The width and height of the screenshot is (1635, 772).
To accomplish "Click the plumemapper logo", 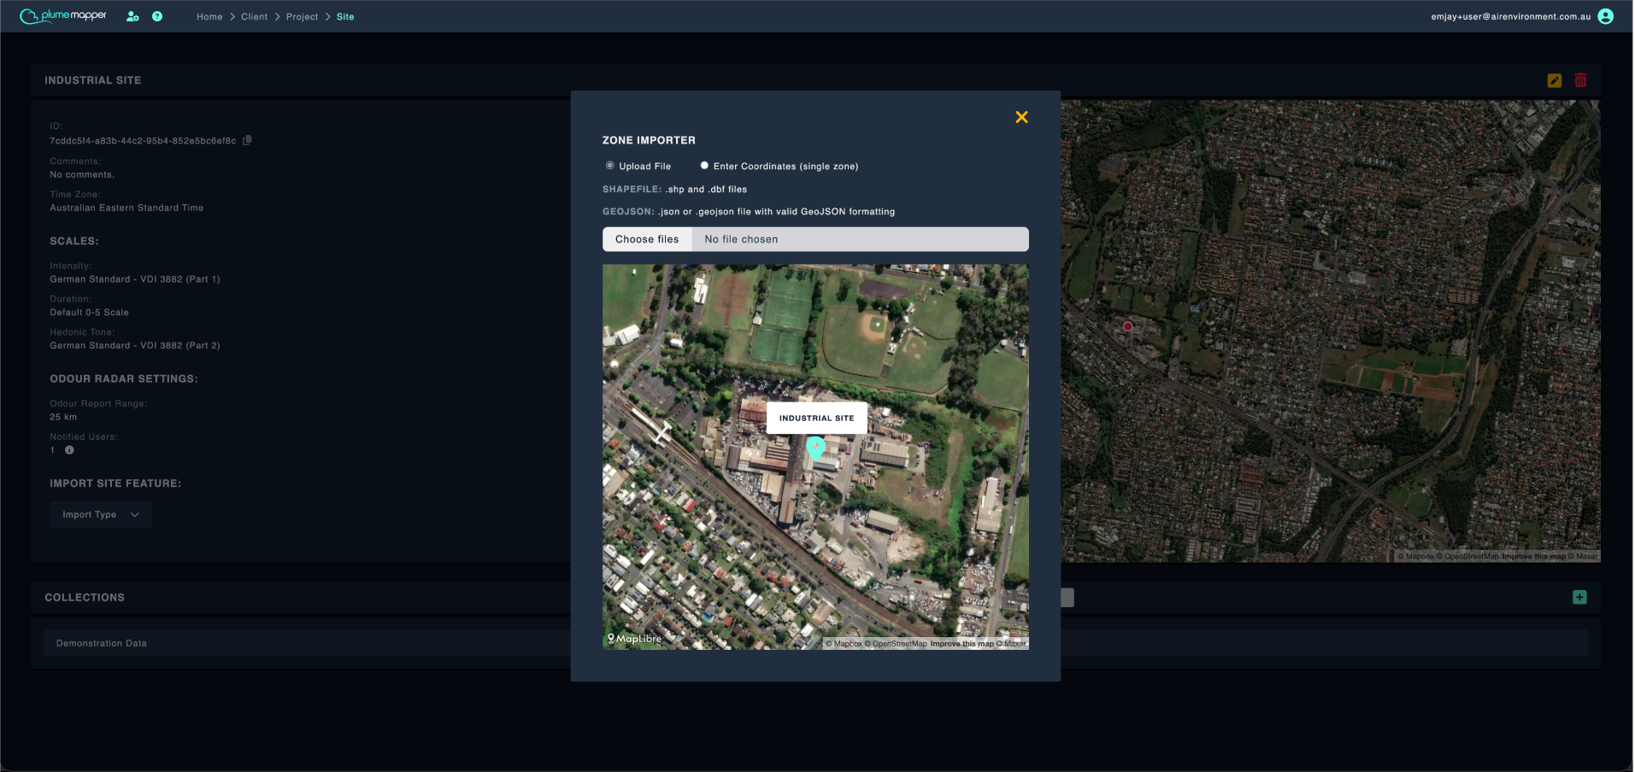I will coord(63,16).
